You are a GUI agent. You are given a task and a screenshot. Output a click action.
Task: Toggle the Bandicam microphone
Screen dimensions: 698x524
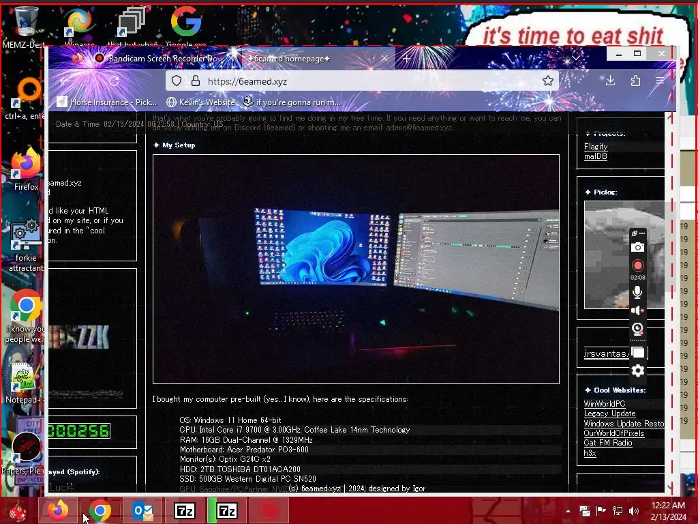[x=637, y=292]
